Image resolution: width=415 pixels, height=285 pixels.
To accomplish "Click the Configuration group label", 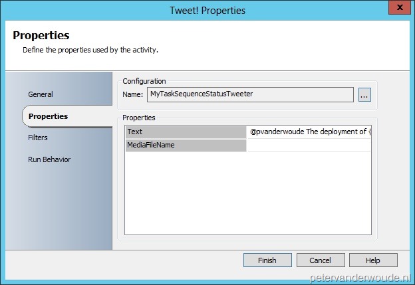I will click(x=144, y=81).
